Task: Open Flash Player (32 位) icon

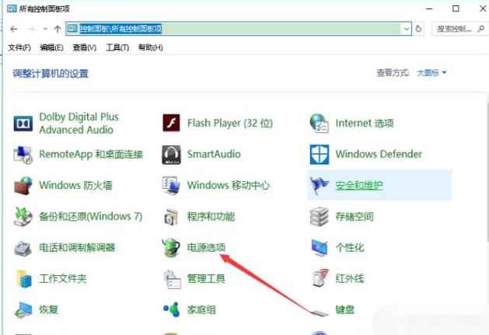Action: click(171, 123)
